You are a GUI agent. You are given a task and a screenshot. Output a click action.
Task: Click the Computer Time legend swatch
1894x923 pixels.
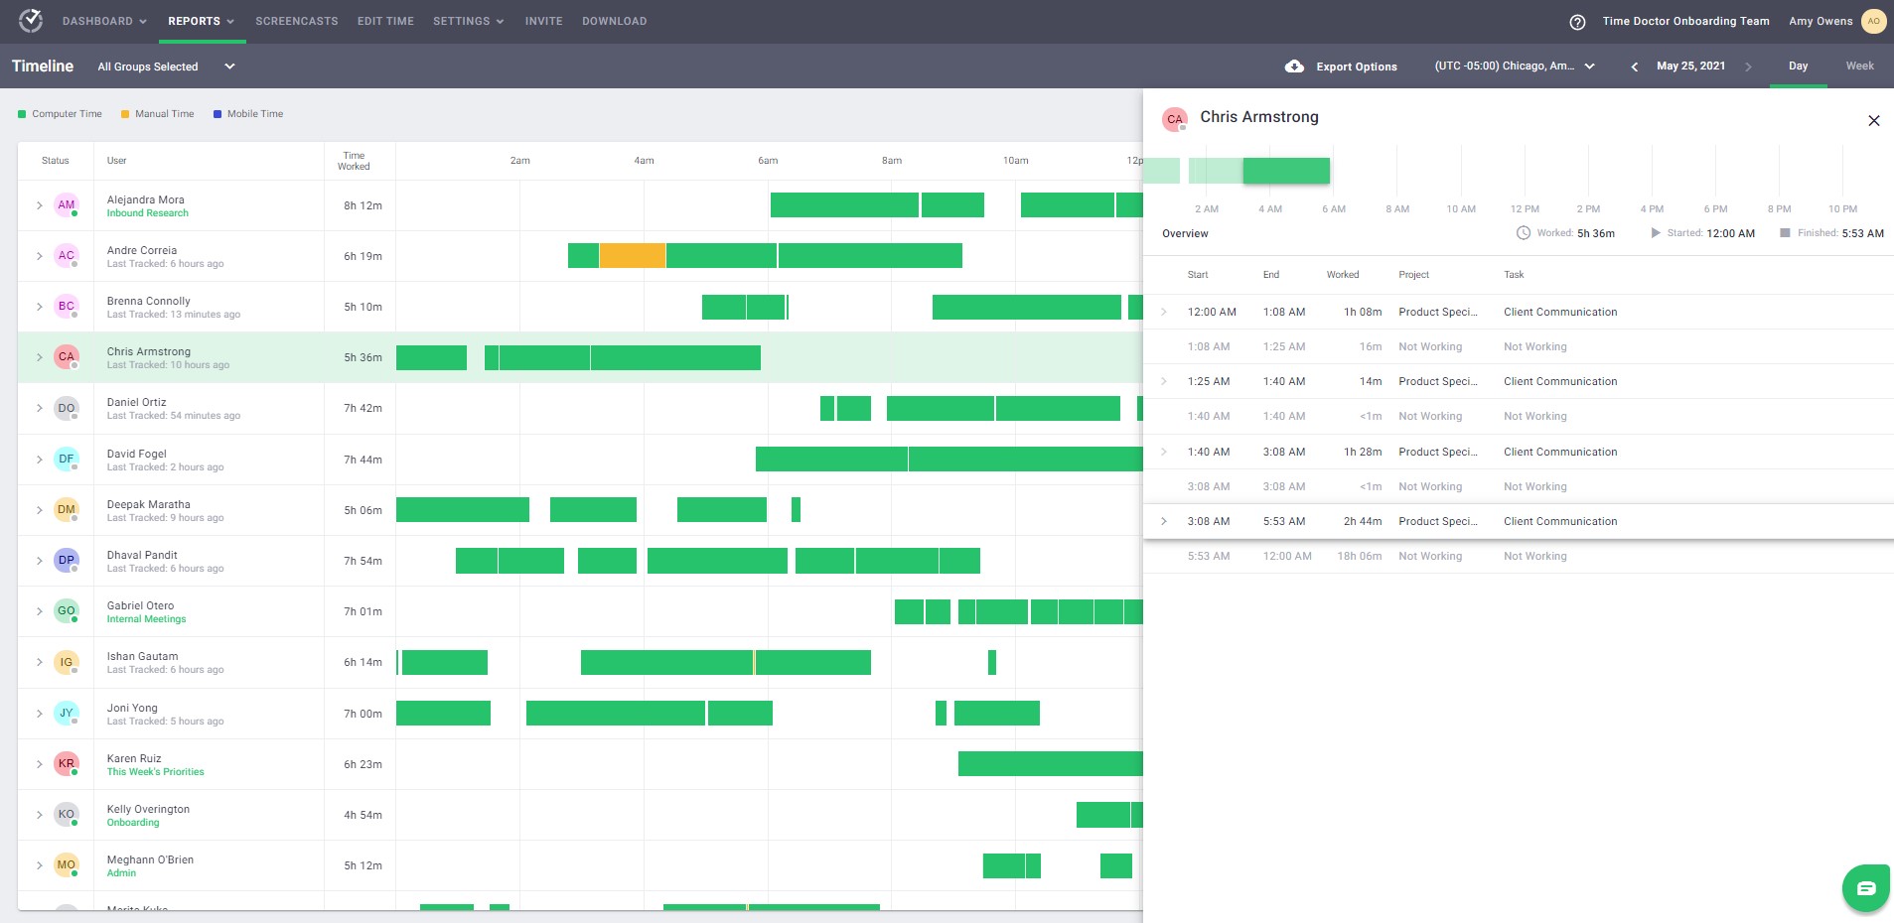click(22, 114)
